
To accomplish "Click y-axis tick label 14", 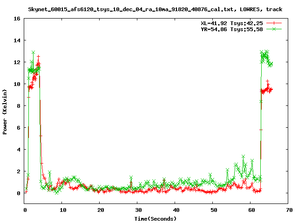I will pyautogui.click(x=17, y=40).
